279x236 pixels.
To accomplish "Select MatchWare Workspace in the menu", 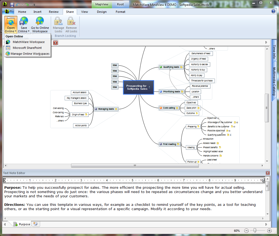I will tap(28, 42).
